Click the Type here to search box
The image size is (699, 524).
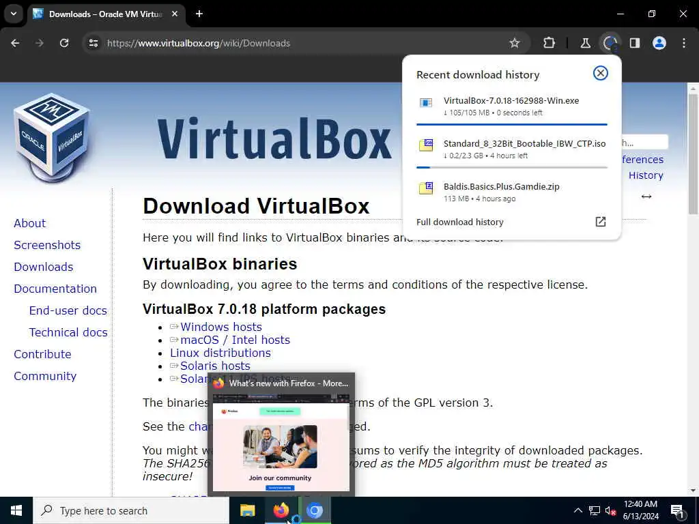point(131,510)
